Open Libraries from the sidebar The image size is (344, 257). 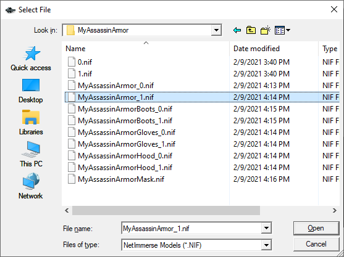pyautogui.click(x=31, y=123)
